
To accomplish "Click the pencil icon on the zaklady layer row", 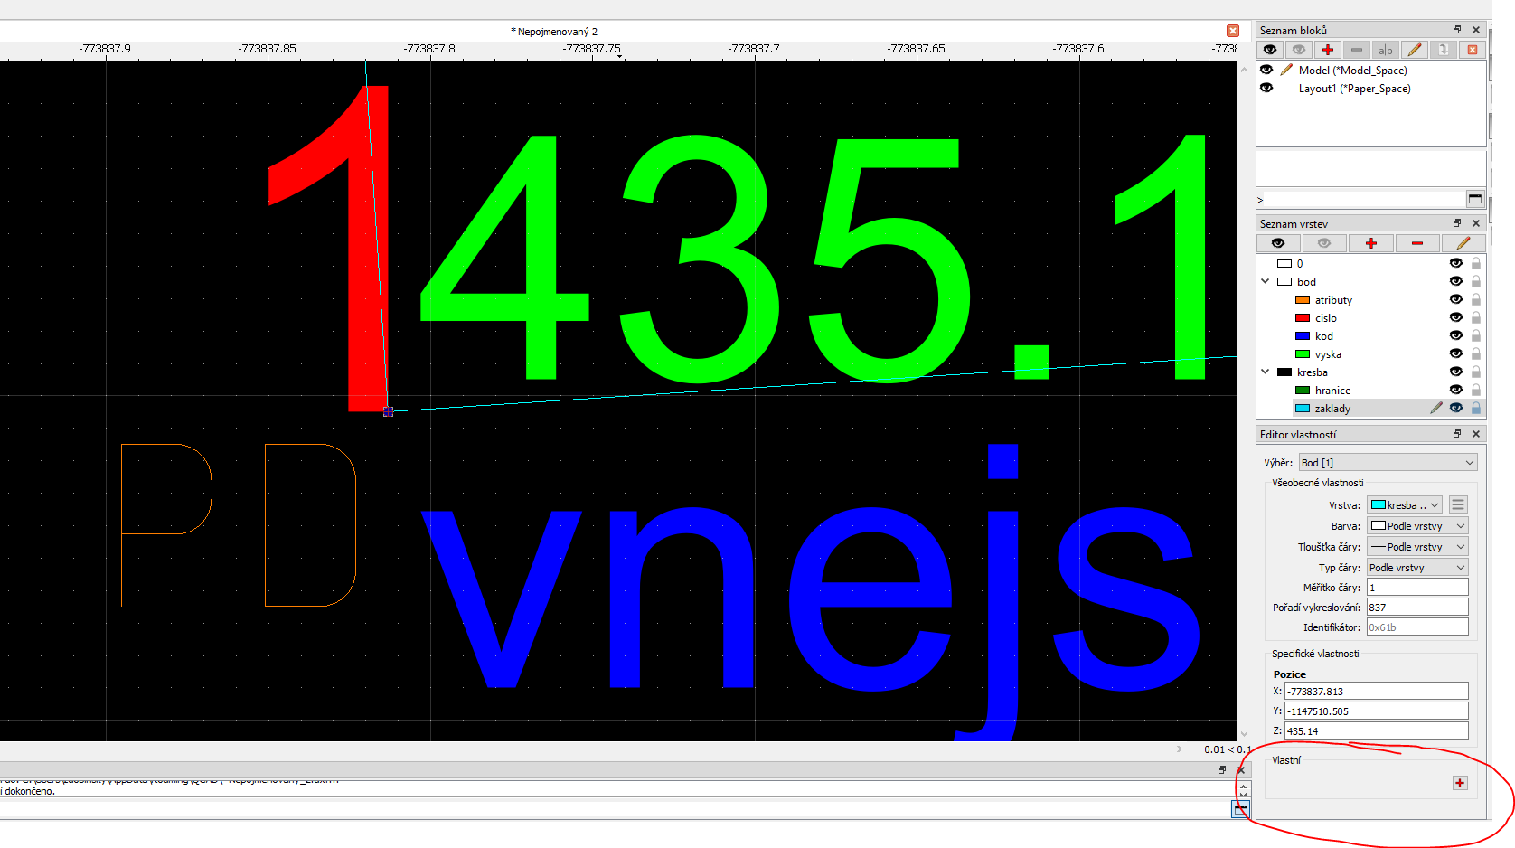I will point(1436,409).
